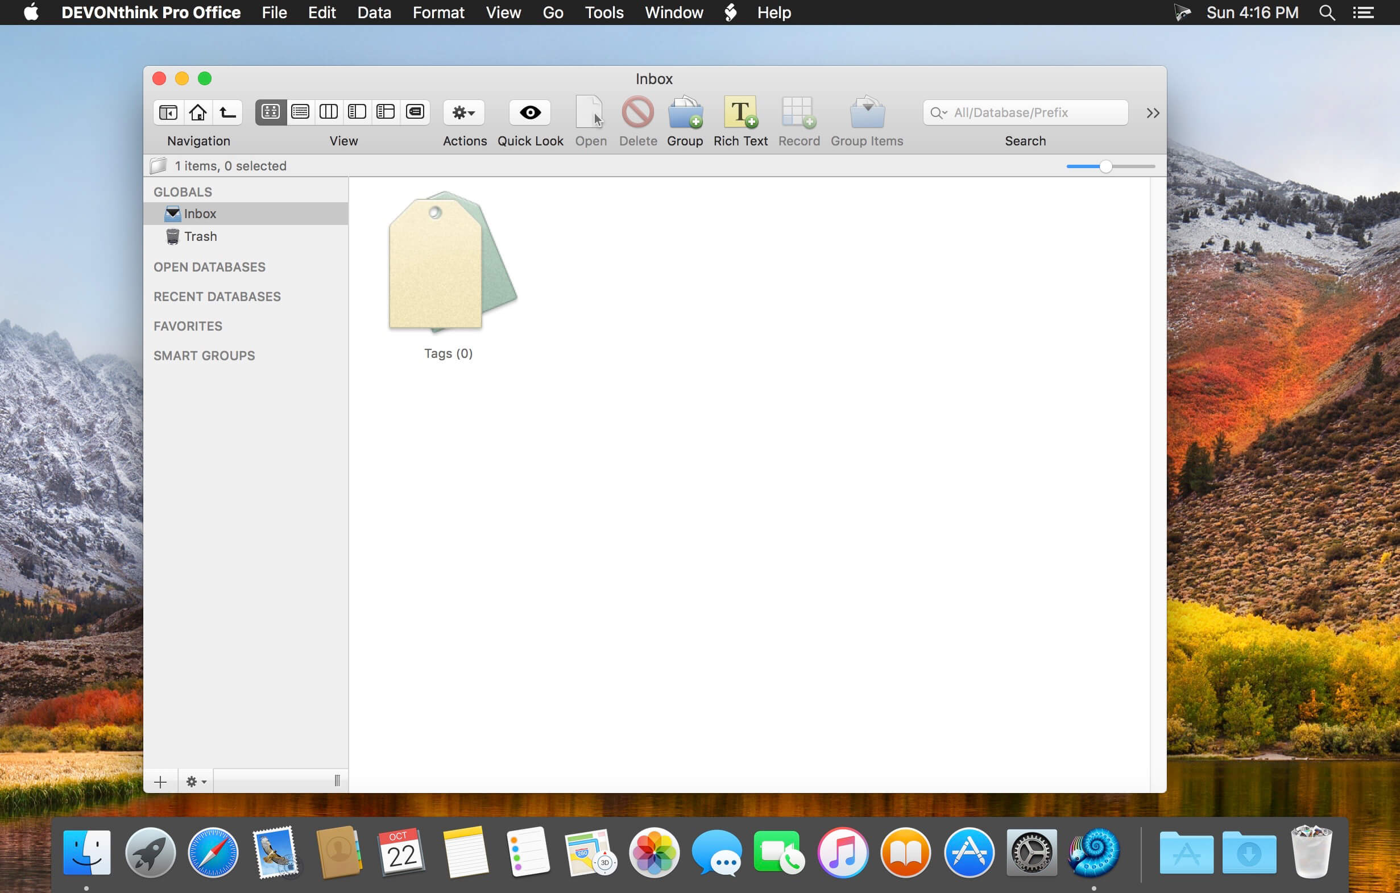1400x893 pixels.
Task: Open the Actions gear dropdown
Action: point(463,112)
